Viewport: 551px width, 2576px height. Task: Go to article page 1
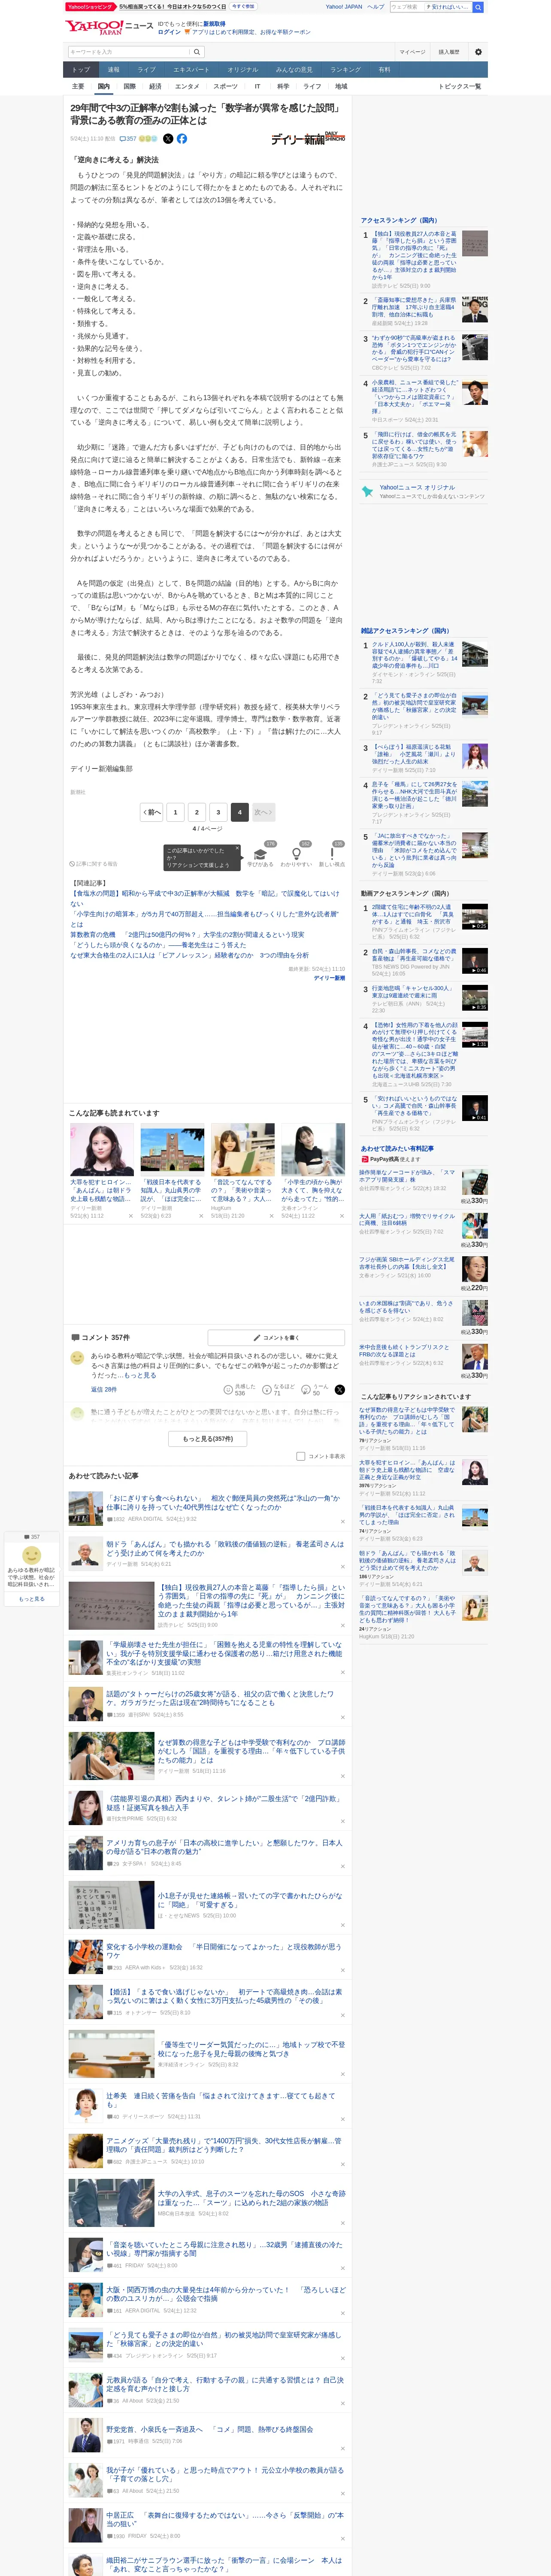(175, 812)
